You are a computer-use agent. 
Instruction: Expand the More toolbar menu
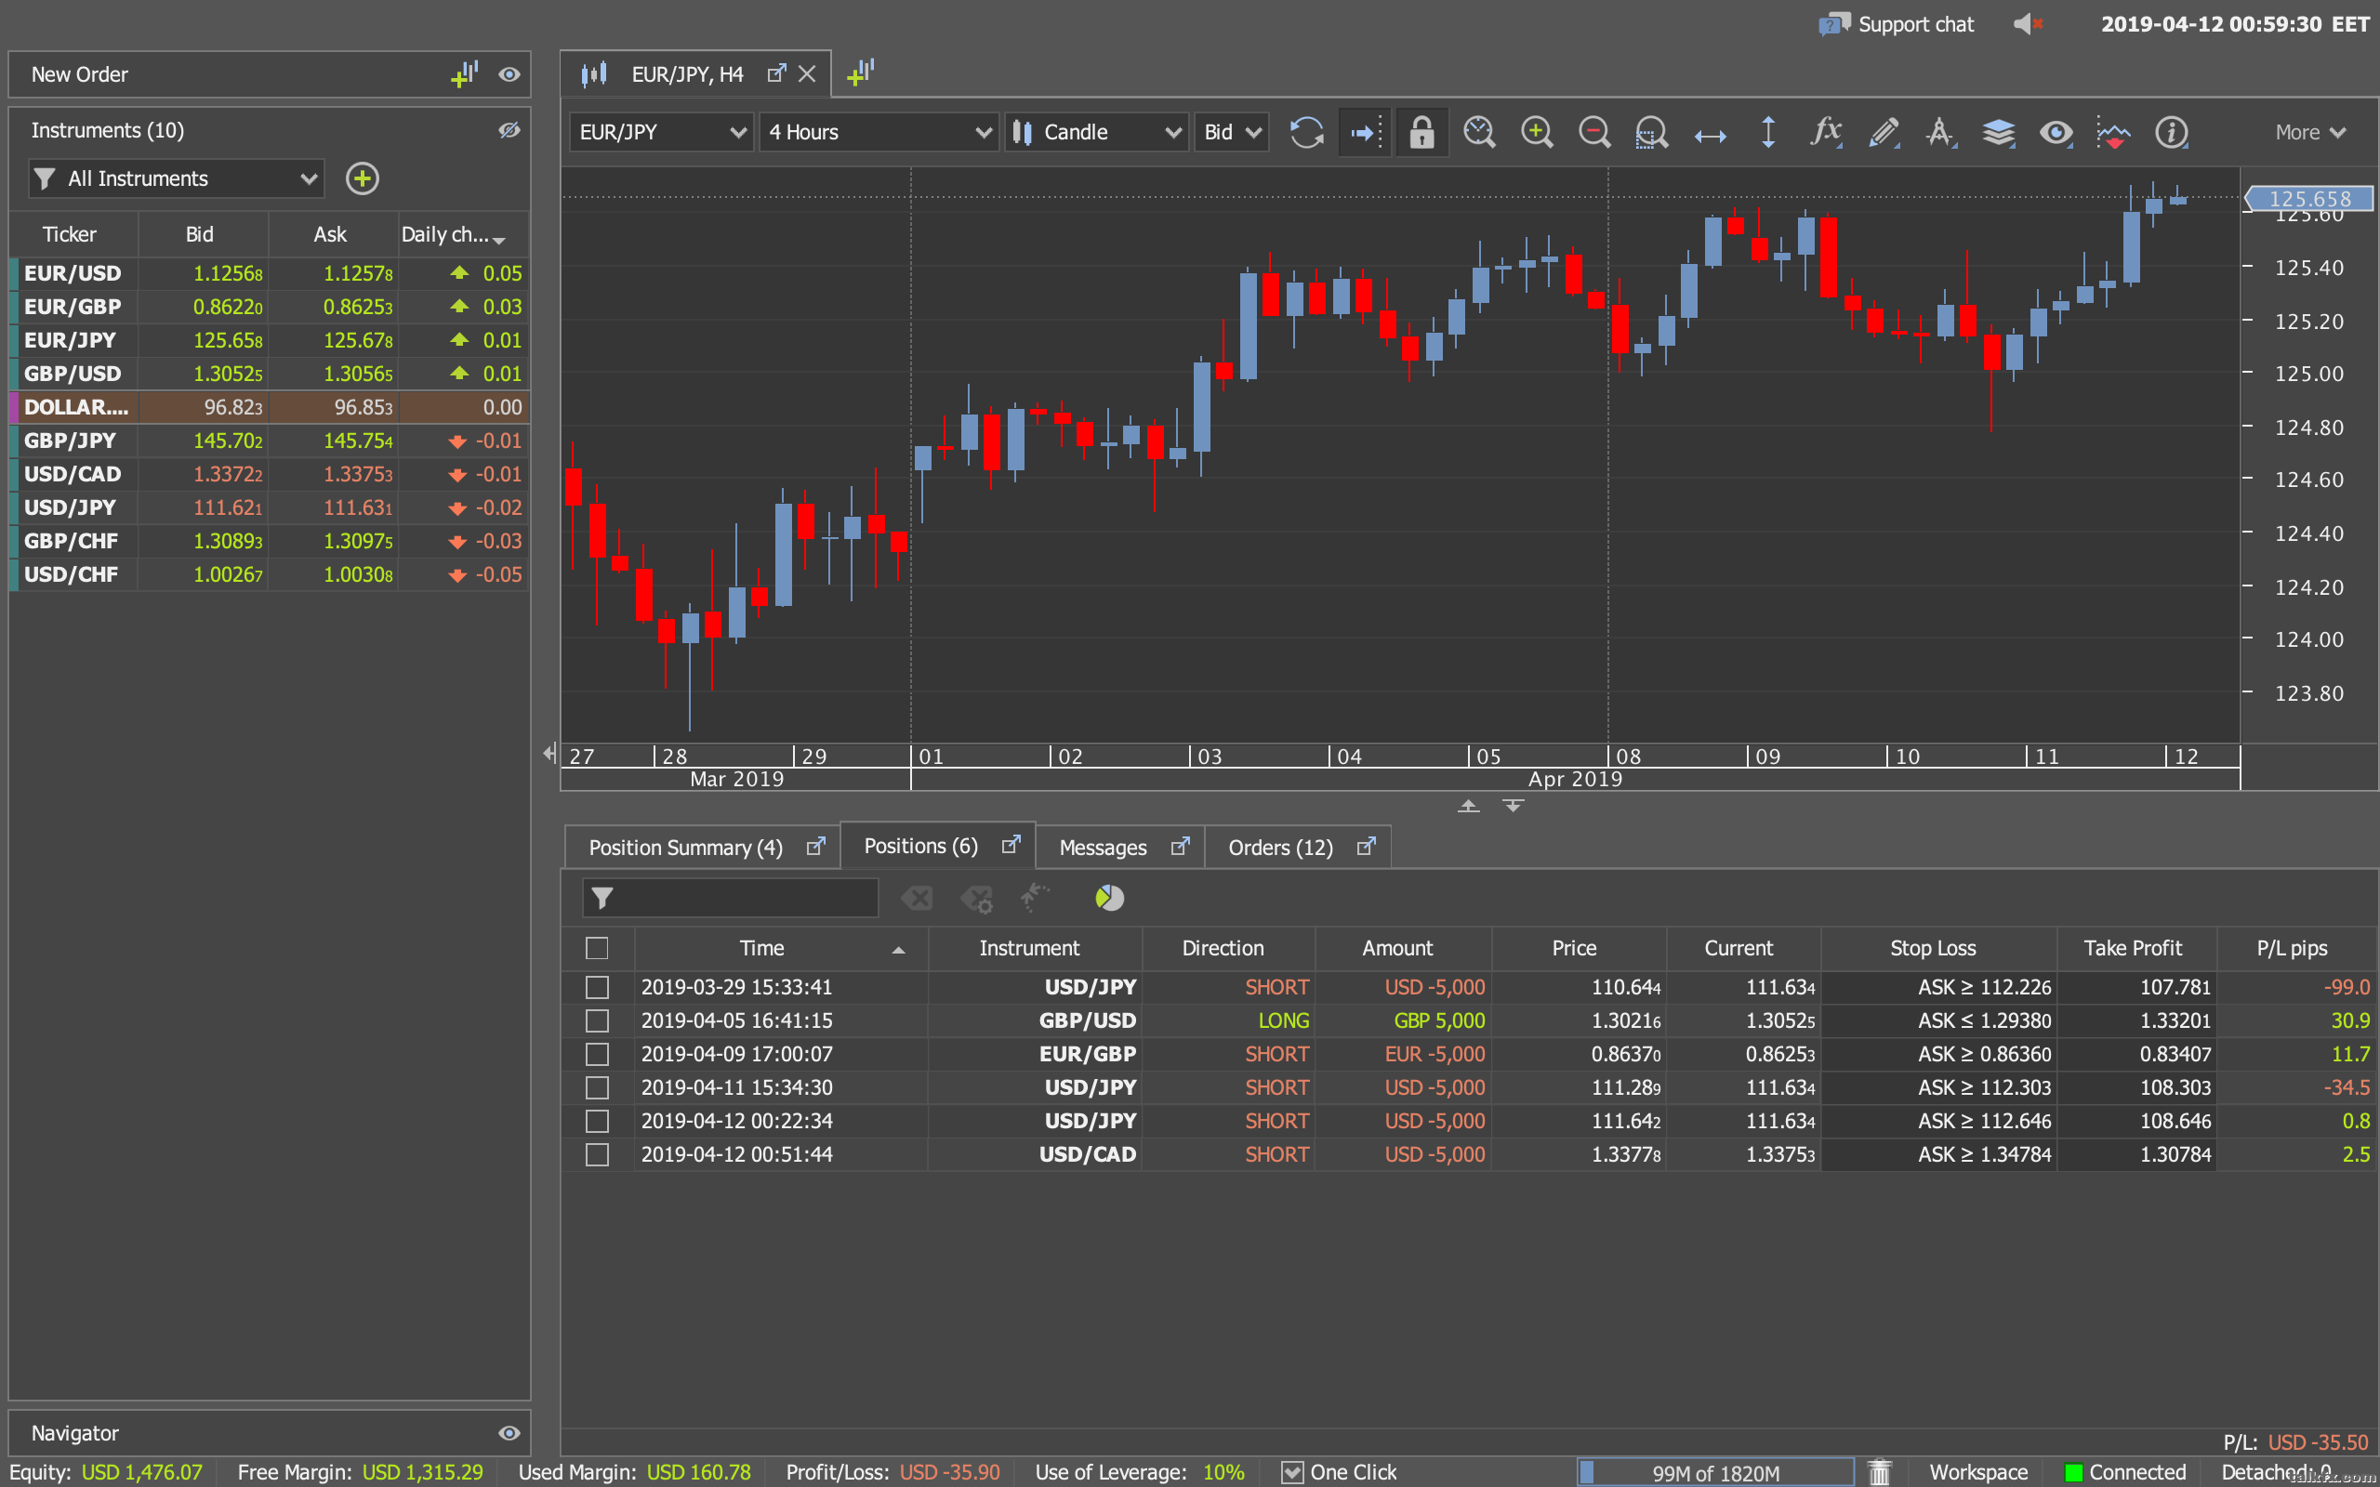(x=2310, y=132)
